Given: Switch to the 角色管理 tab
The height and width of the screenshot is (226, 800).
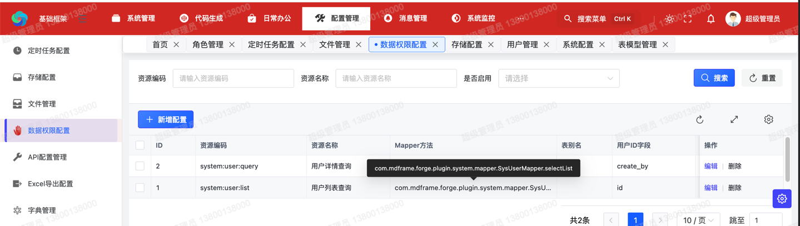Looking at the screenshot, I should [x=208, y=44].
